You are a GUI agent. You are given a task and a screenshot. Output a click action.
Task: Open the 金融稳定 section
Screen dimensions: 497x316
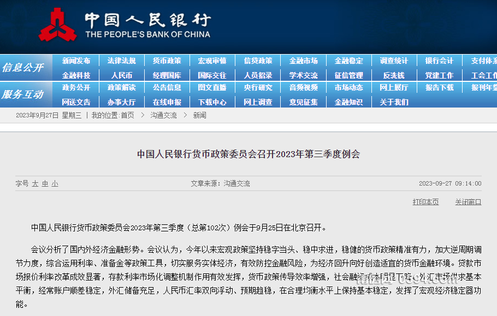point(348,61)
